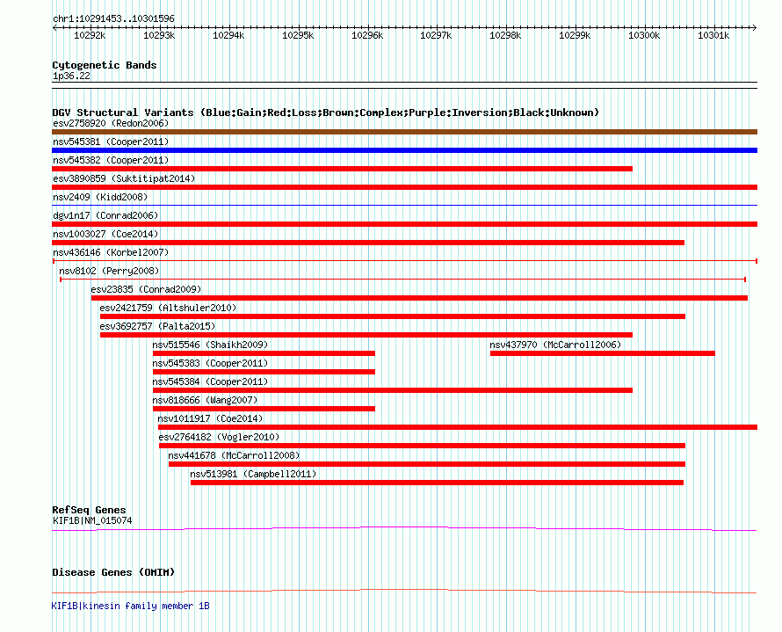Viewport: 782px width, 632px height.
Task: Click the nsv545382 (Cooper2011) red loss bar
Action: (x=342, y=169)
